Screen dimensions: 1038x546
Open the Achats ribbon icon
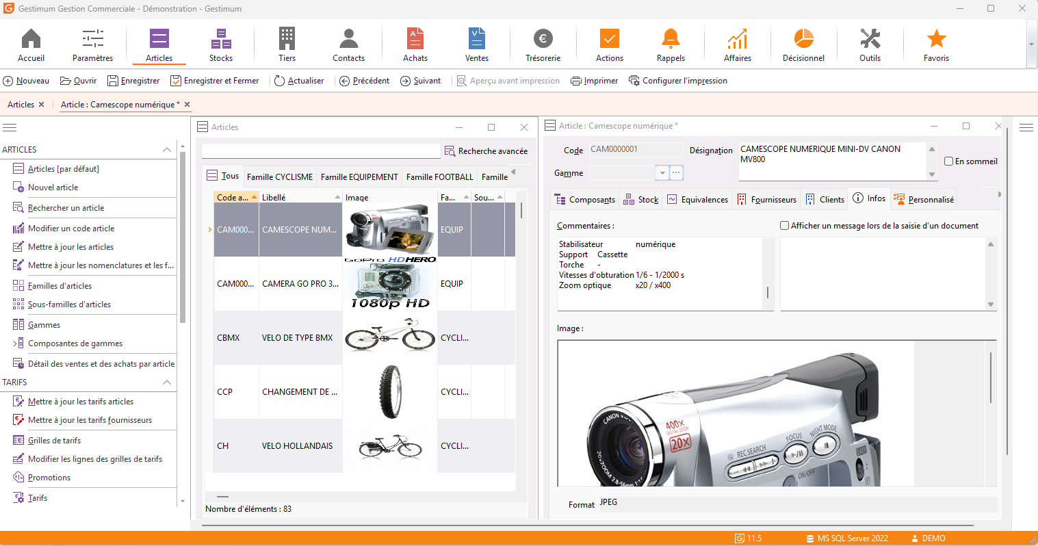click(x=415, y=45)
